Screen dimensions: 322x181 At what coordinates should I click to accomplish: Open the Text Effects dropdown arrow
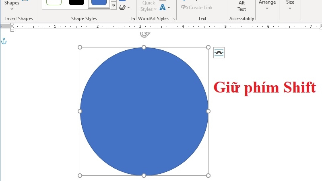pyautogui.click(x=169, y=7)
